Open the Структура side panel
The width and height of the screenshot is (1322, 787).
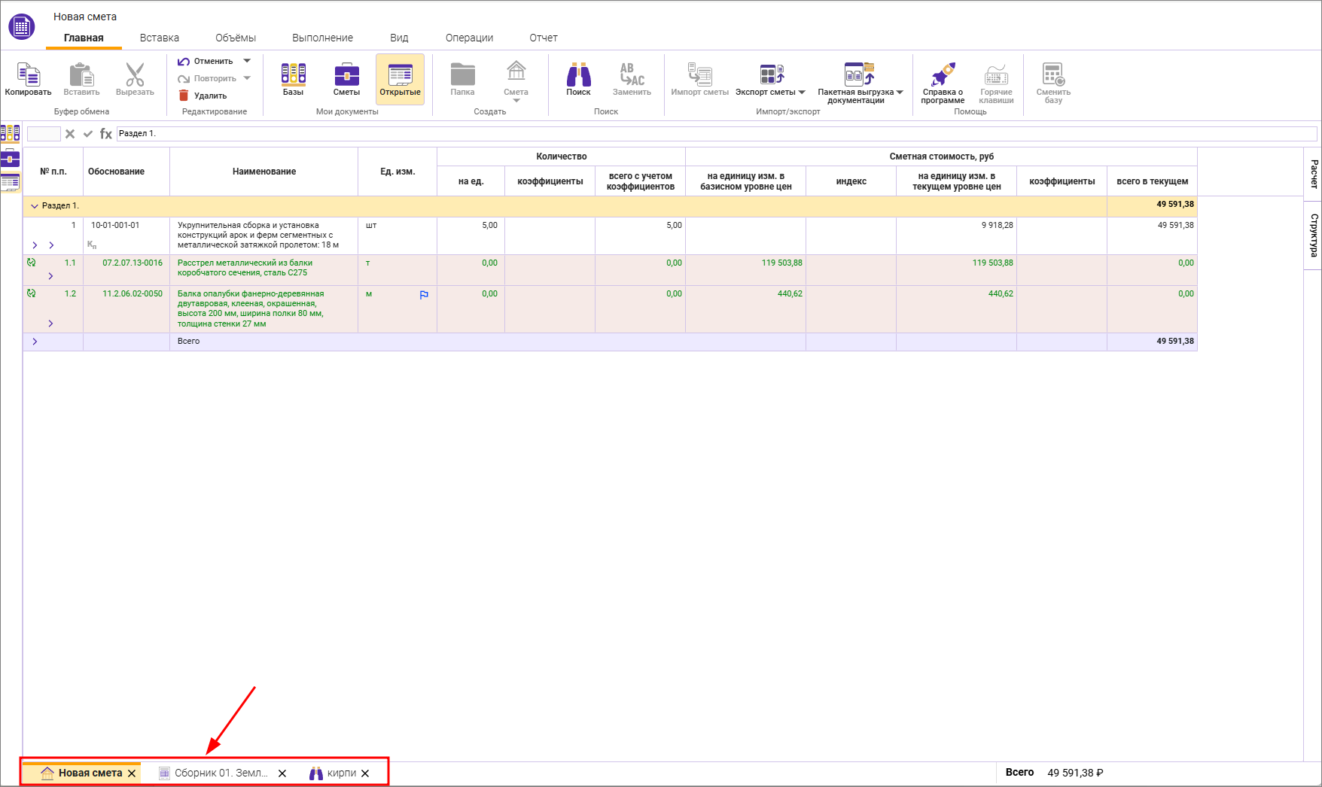click(1314, 235)
